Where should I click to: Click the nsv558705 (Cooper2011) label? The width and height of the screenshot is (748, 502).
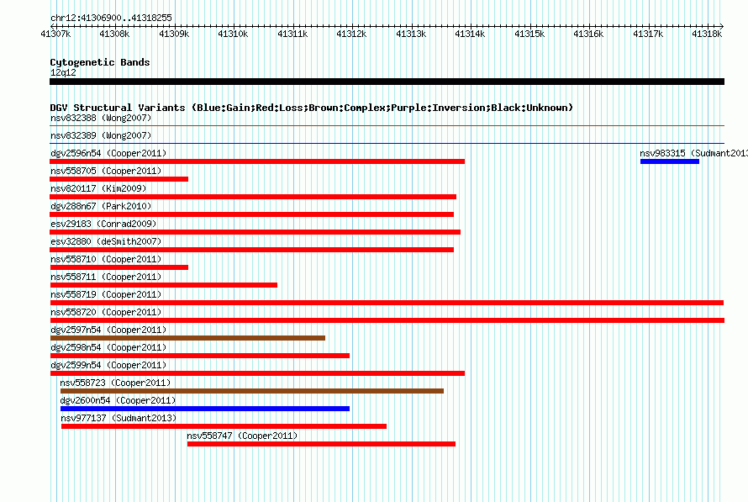[106, 171]
